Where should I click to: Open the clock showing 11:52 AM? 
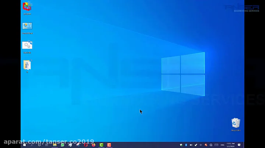click(230, 145)
